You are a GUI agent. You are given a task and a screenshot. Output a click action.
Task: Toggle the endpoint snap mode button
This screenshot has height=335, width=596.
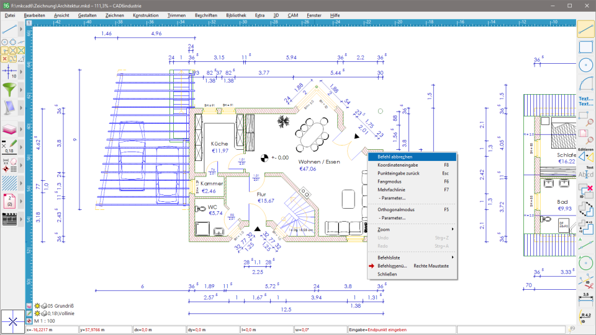click(4, 50)
